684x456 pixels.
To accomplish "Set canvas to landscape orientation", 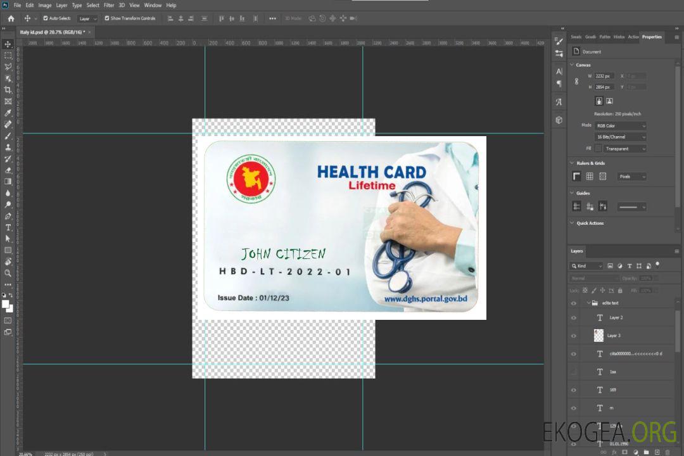I will [609, 101].
